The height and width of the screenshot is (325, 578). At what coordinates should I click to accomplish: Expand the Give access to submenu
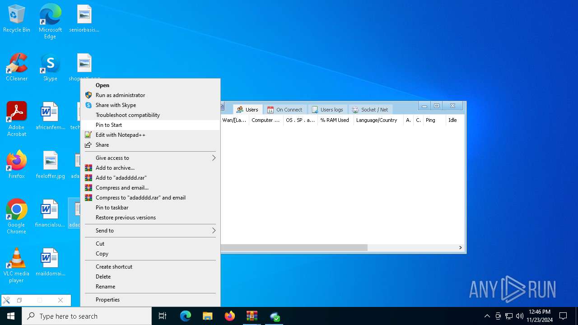150,158
